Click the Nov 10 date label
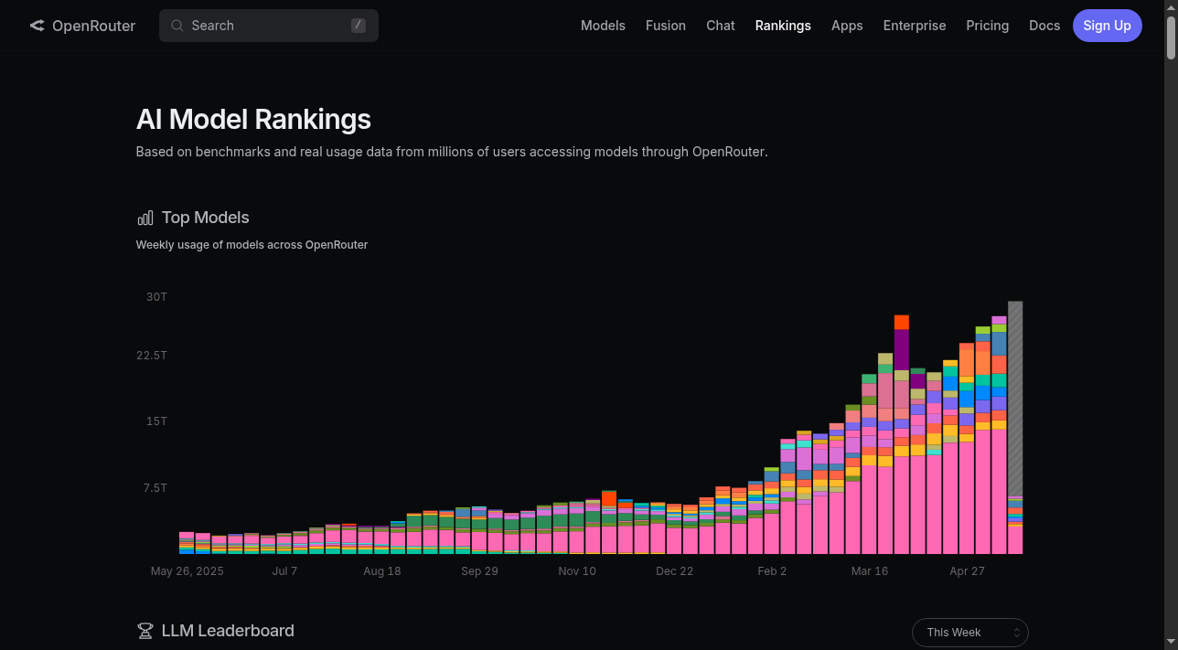 click(577, 571)
